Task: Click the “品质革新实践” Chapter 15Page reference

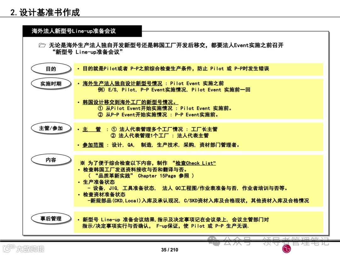Action: point(141,176)
